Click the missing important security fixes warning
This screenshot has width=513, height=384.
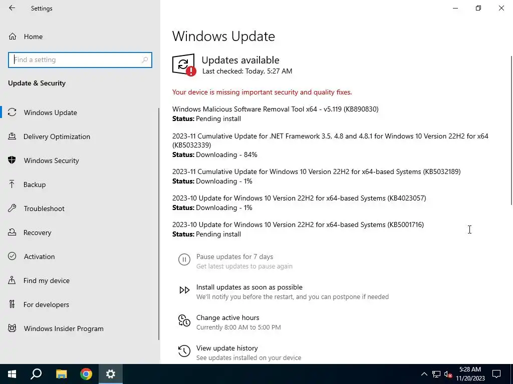tap(262, 92)
